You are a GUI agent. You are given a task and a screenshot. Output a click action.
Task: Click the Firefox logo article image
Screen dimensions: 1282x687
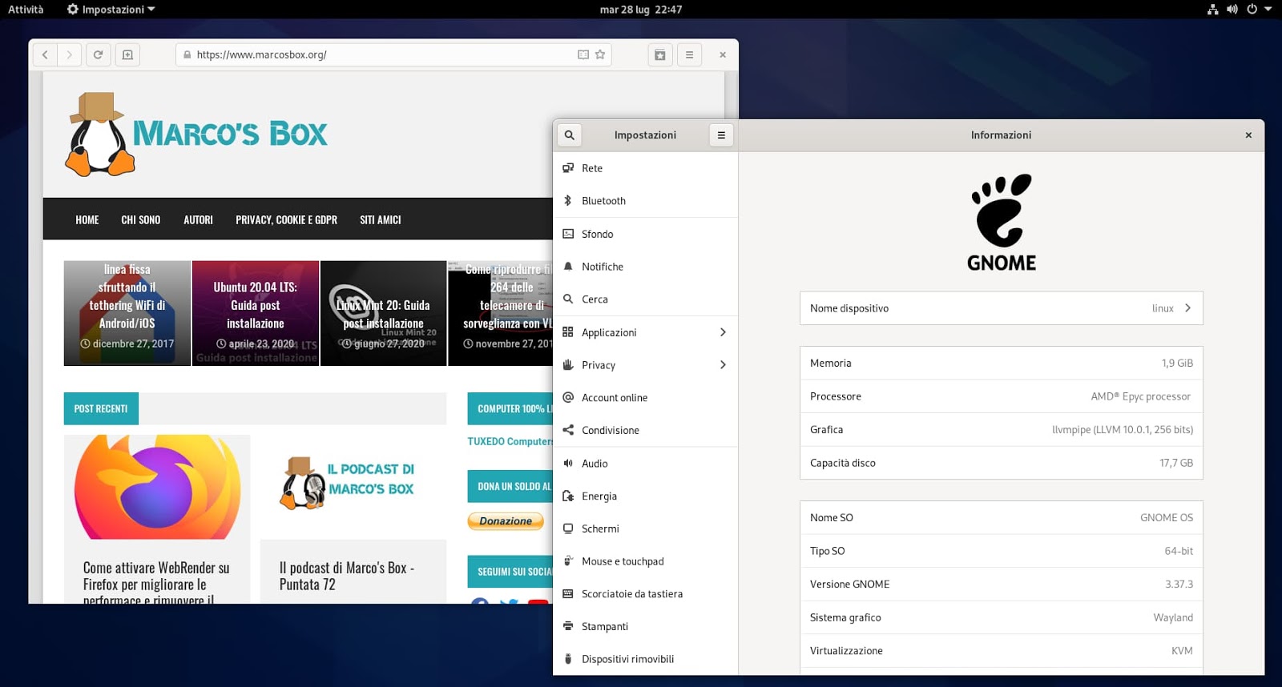tap(157, 487)
